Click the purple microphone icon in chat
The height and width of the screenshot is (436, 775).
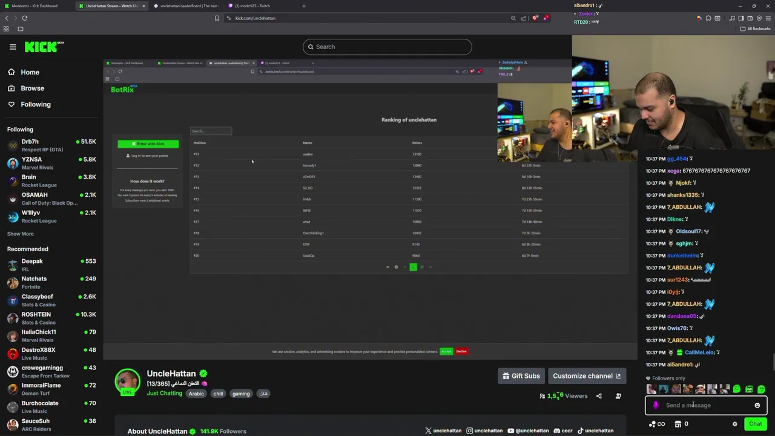pos(656,406)
